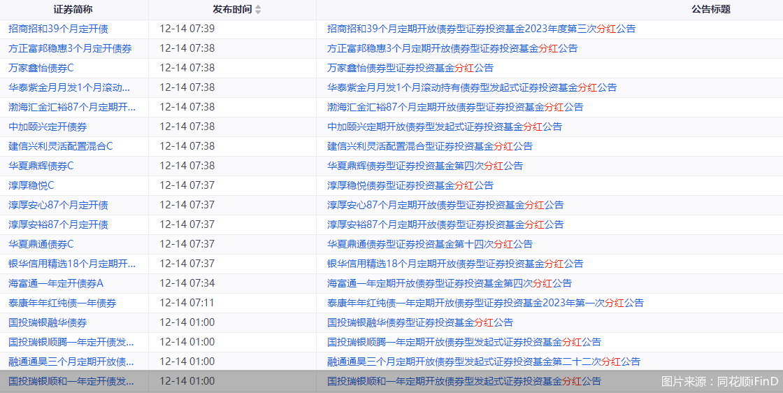Open announcement 建信兴利灵活配置混合型证券投资基金分红公告
The height and width of the screenshot is (393, 783).
(430, 146)
